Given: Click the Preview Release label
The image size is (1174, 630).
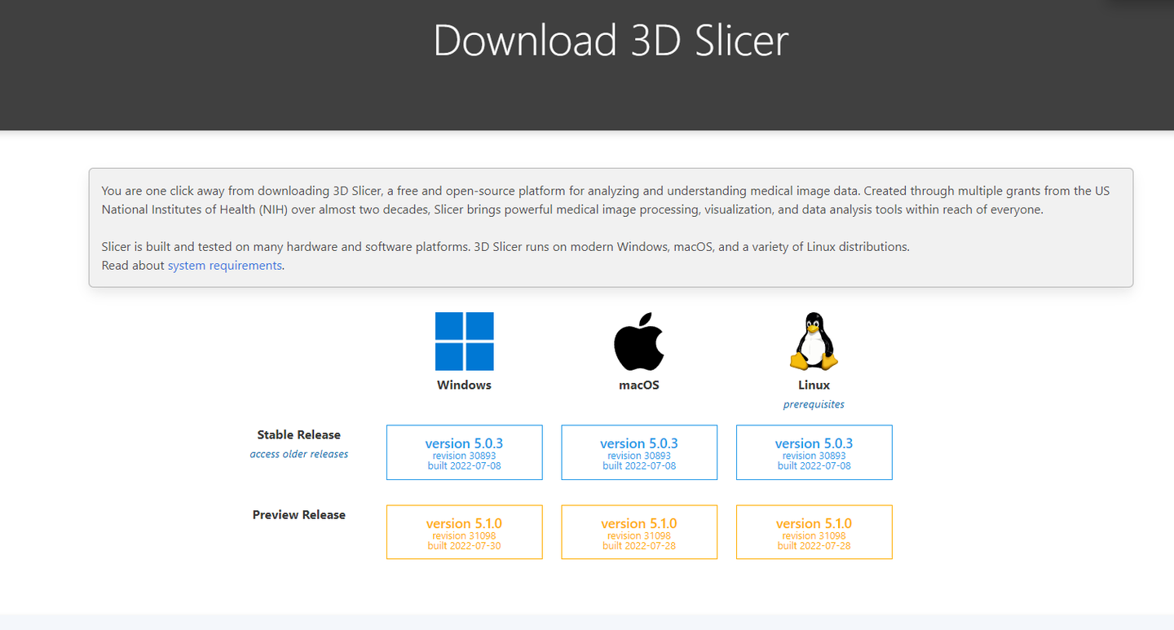Looking at the screenshot, I should (x=299, y=514).
